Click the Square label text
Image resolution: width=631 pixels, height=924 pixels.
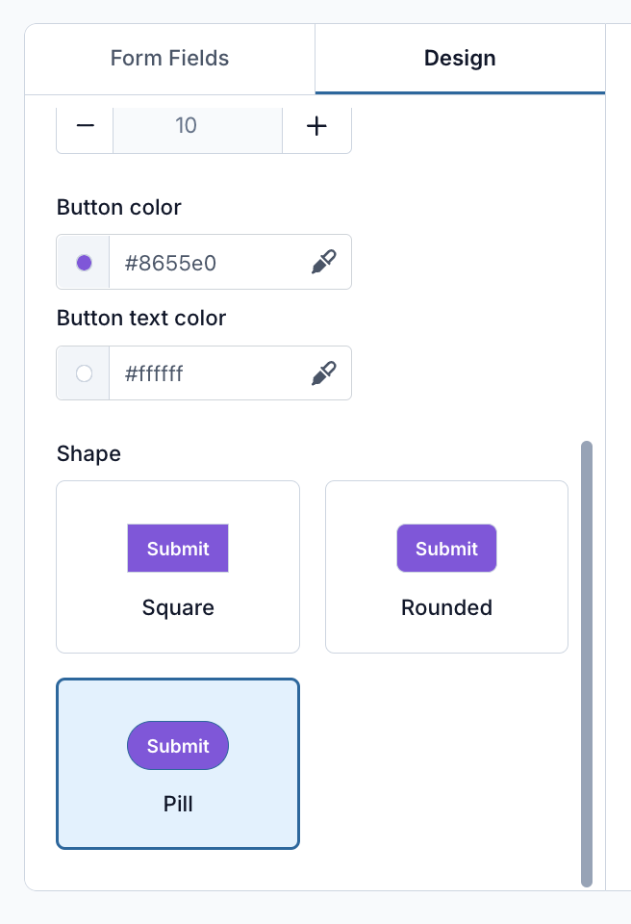pyautogui.click(x=178, y=608)
